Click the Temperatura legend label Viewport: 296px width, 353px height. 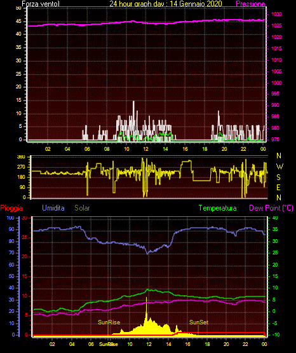217,208
